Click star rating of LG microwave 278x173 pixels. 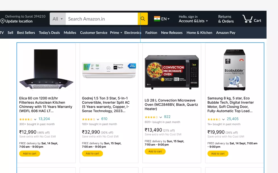pos(151,117)
